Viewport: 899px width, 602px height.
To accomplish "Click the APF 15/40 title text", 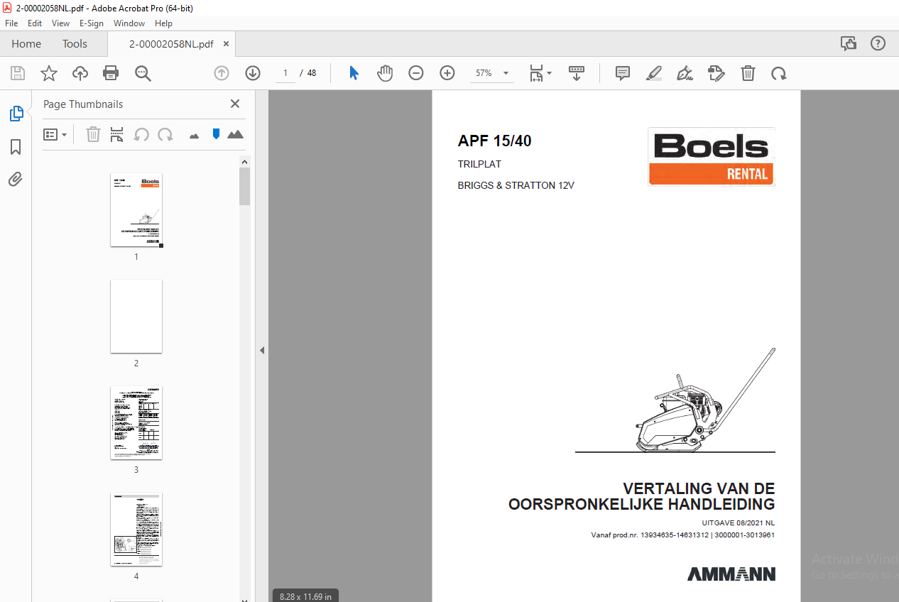I will (x=494, y=141).
